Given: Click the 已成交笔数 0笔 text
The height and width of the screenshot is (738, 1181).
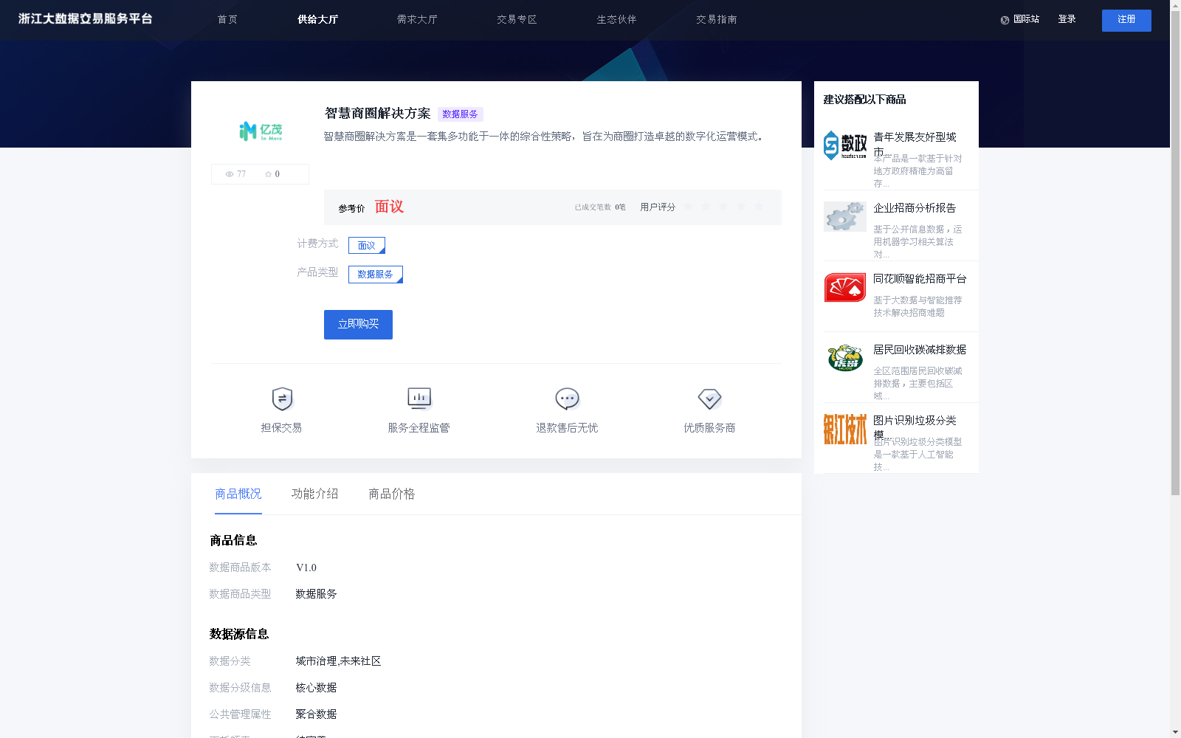Looking at the screenshot, I should [600, 207].
